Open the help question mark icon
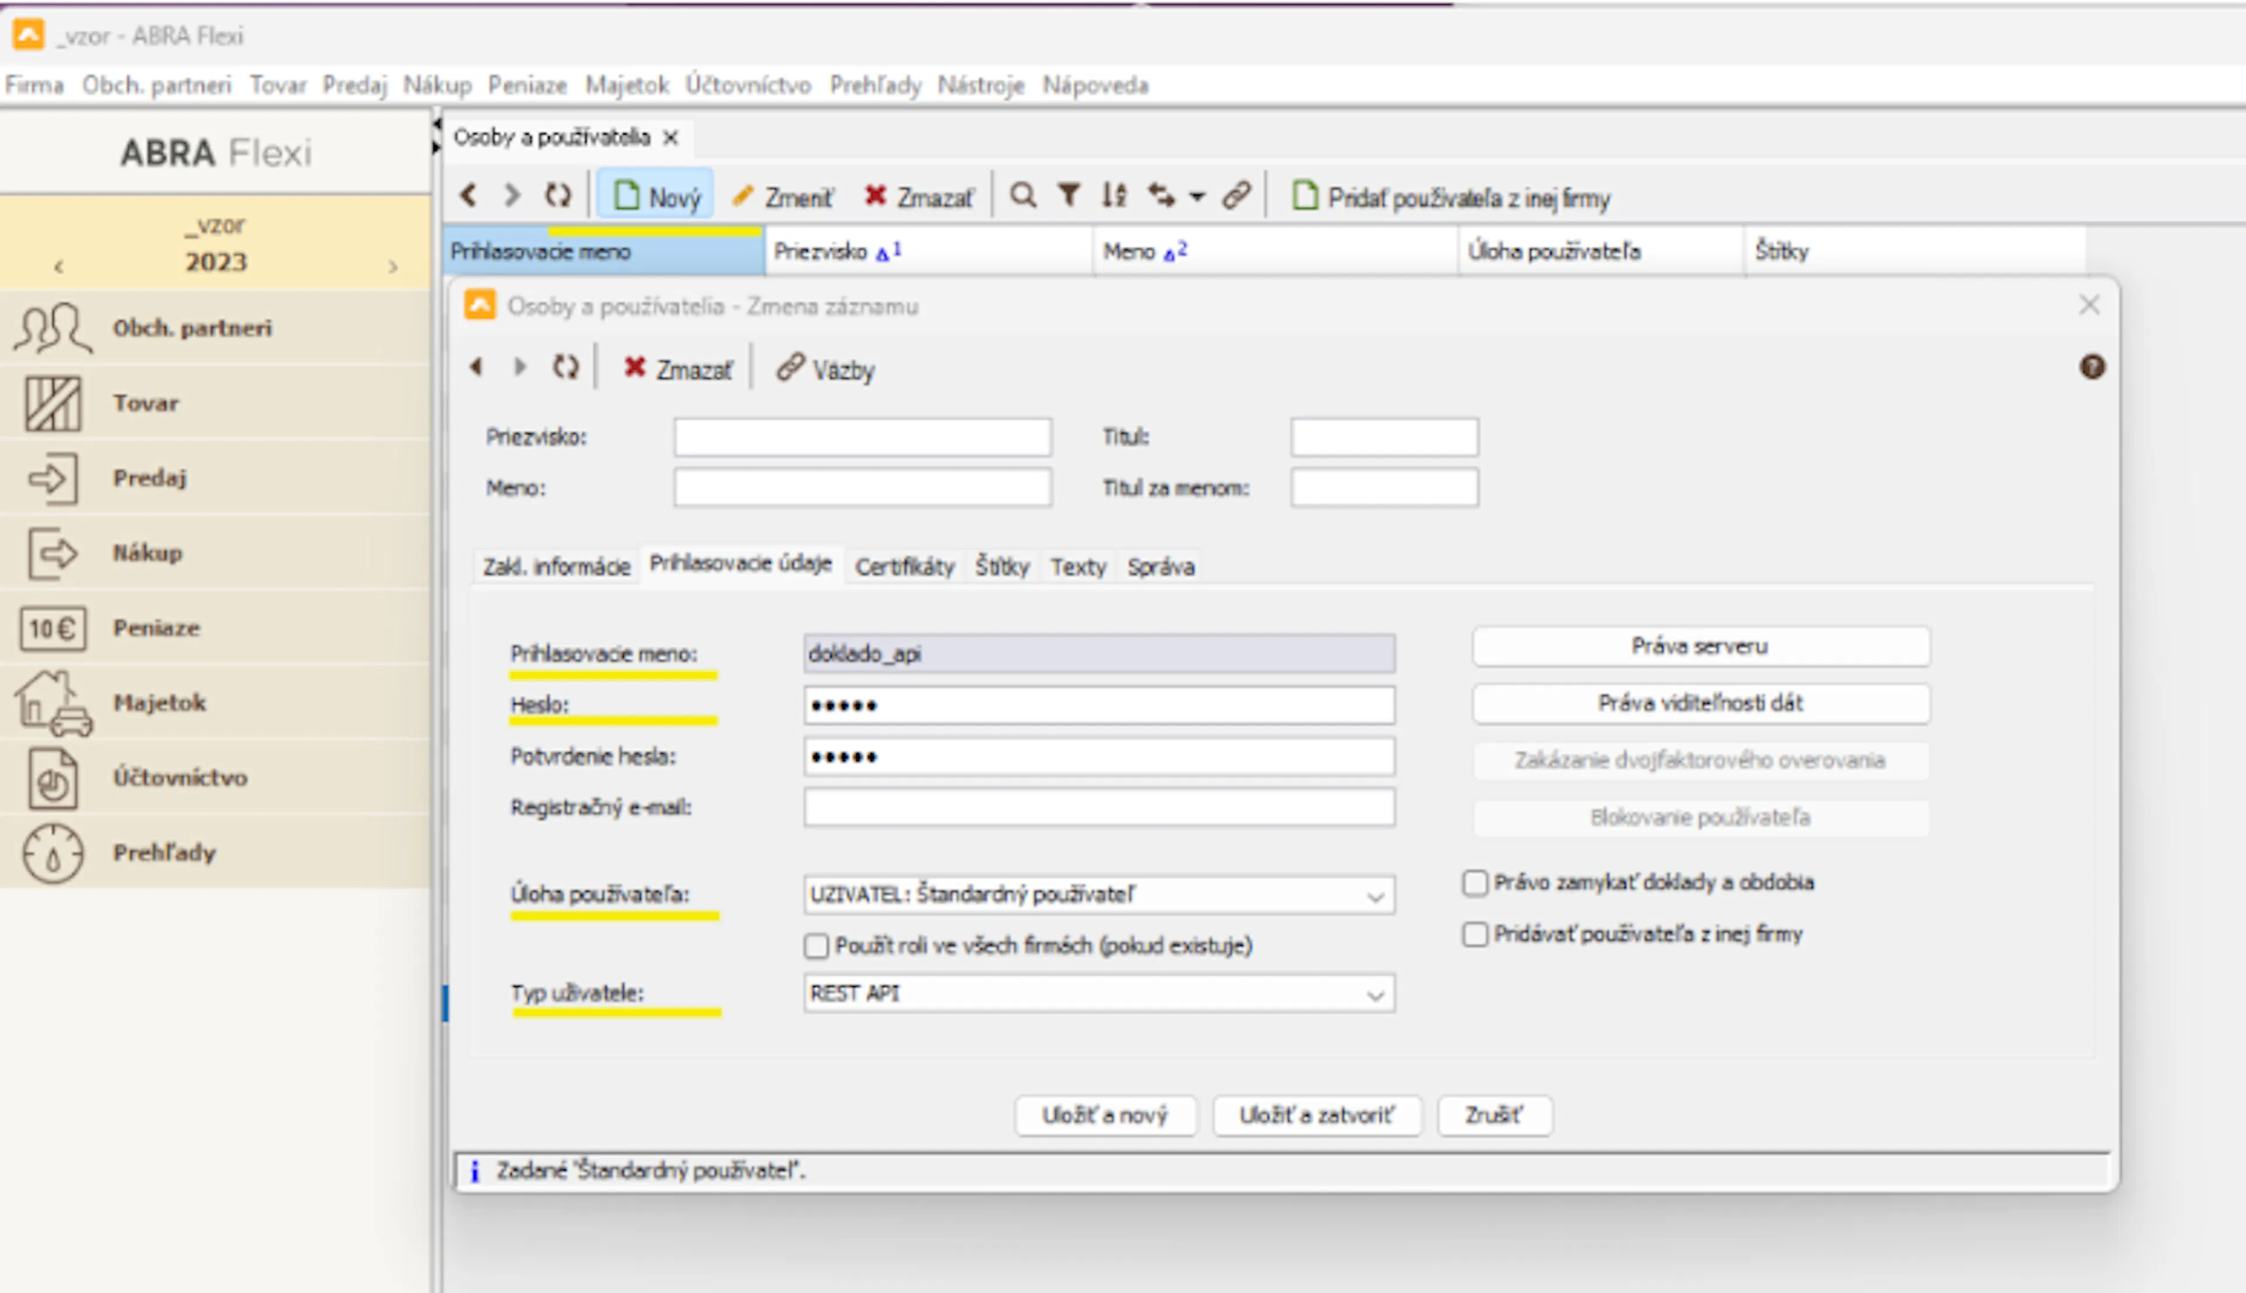Image resolution: width=2246 pixels, height=1293 pixels. click(x=2092, y=367)
